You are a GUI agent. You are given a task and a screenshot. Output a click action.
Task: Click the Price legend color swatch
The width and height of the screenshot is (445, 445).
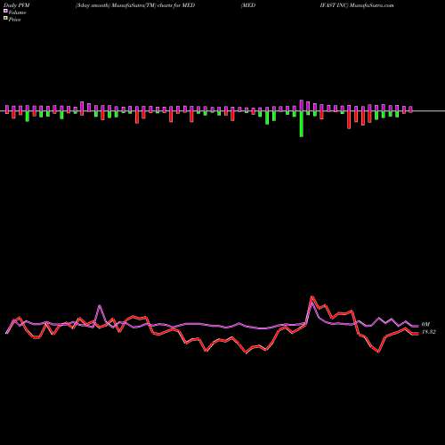(5, 18)
